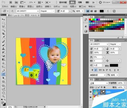Click text color swatch in options bar
The height and width of the screenshot is (108, 127).
102,11
